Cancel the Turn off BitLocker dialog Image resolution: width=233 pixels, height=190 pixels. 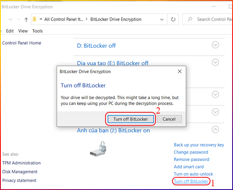point(169,119)
